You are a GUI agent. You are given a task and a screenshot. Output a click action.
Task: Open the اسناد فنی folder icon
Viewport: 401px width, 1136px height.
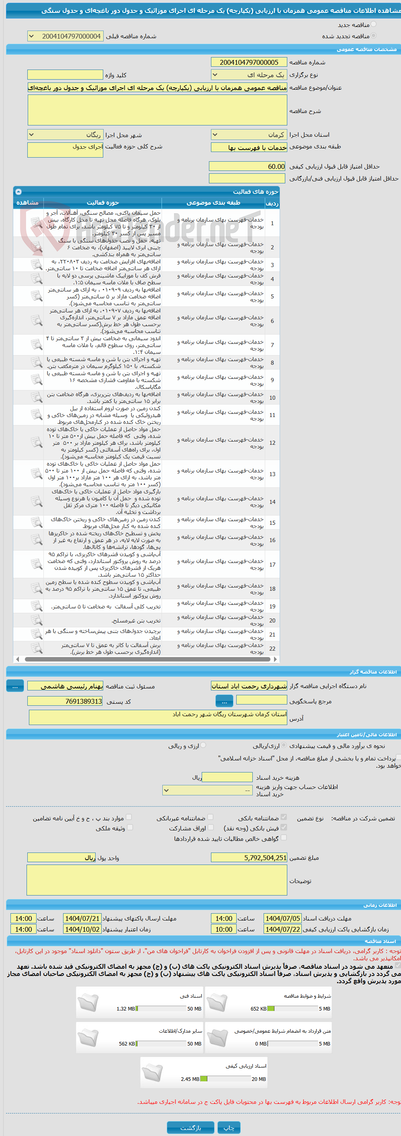(x=88, y=1002)
